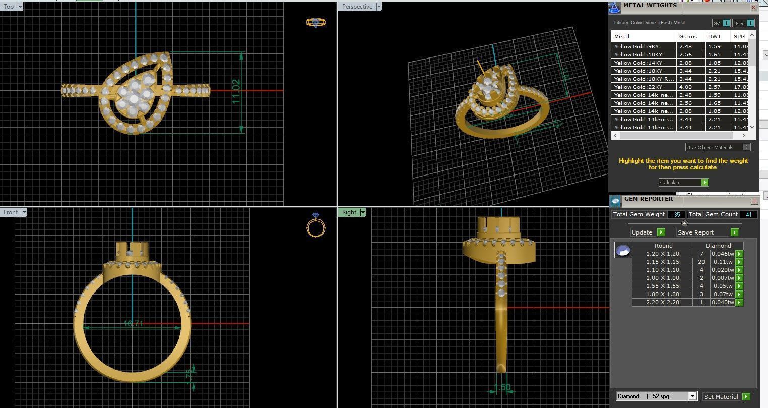Select the Top viewport label

(x=9, y=7)
